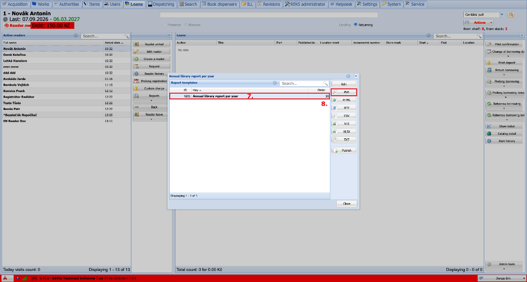Image resolution: width=527 pixels, height=282 pixels.
Task: Click the Back button
Action: coord(151,107)
